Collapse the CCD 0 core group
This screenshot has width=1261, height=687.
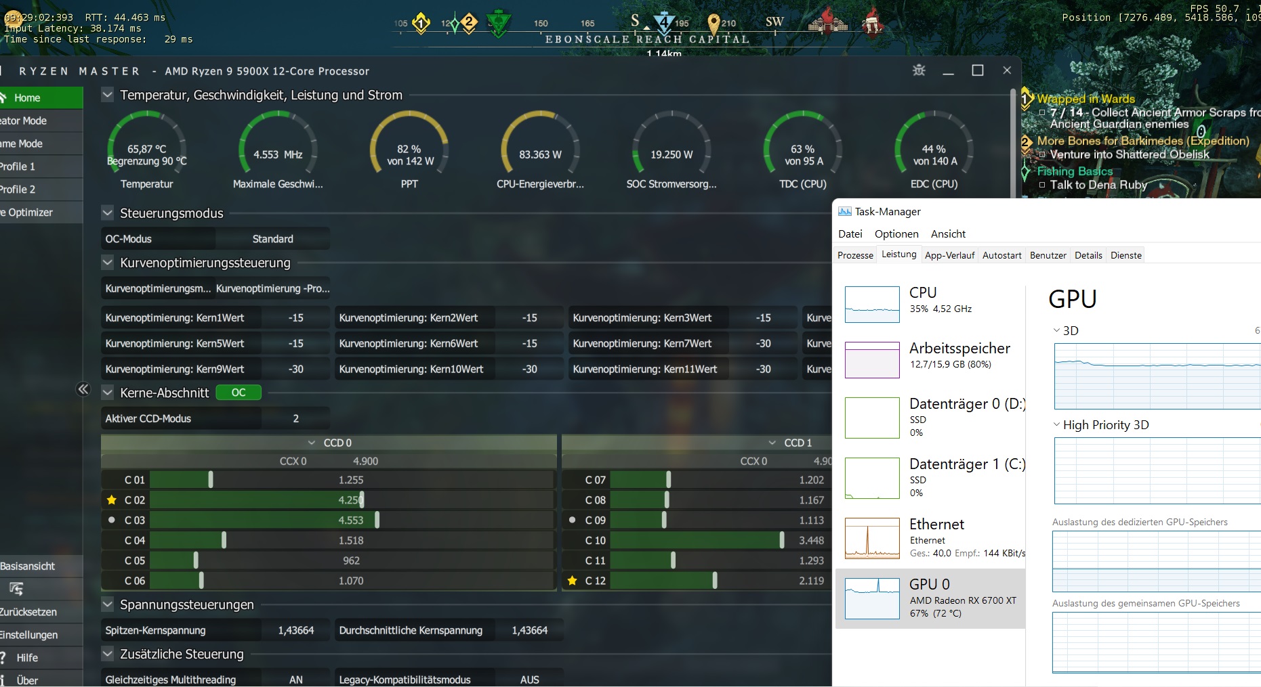312,443
